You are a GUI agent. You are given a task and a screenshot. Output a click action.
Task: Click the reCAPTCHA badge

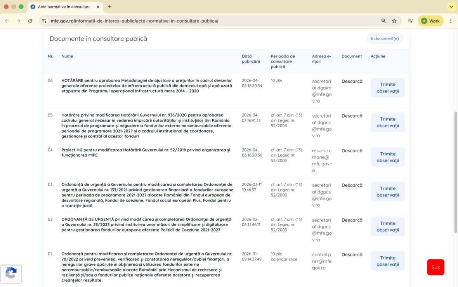tap(11, 274)
